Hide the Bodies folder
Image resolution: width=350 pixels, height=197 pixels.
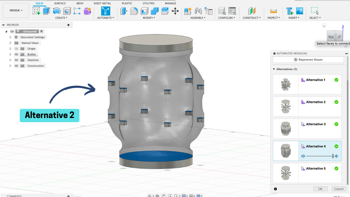(16, 54)
